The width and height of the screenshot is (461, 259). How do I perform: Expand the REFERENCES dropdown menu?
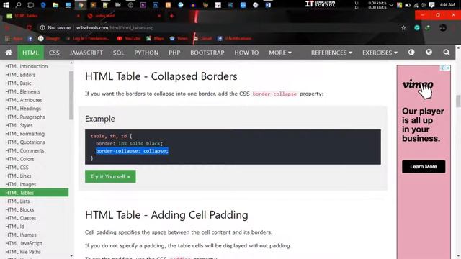coord(331,53)
